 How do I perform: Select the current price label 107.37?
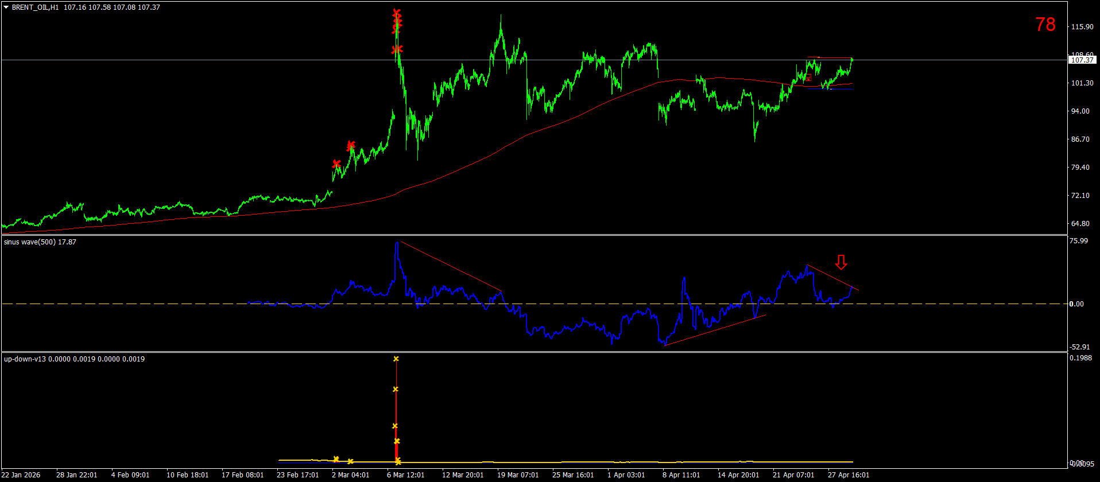[1082, 60]
